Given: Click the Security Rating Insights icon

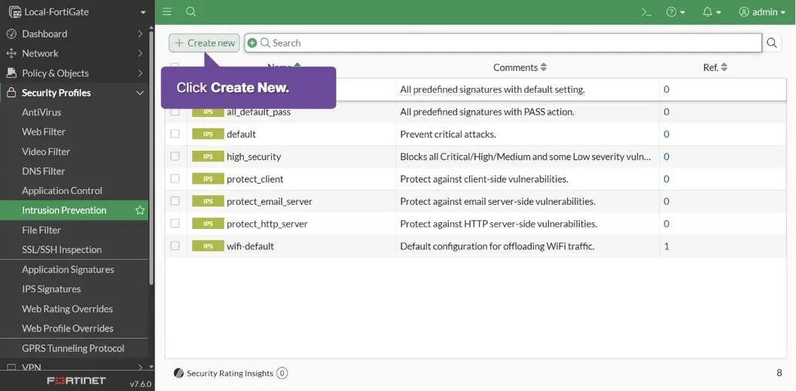Looking at the screenshot, I should click(178, 373).
